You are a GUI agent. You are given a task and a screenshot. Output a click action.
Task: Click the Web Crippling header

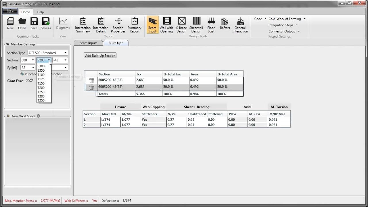154,107
